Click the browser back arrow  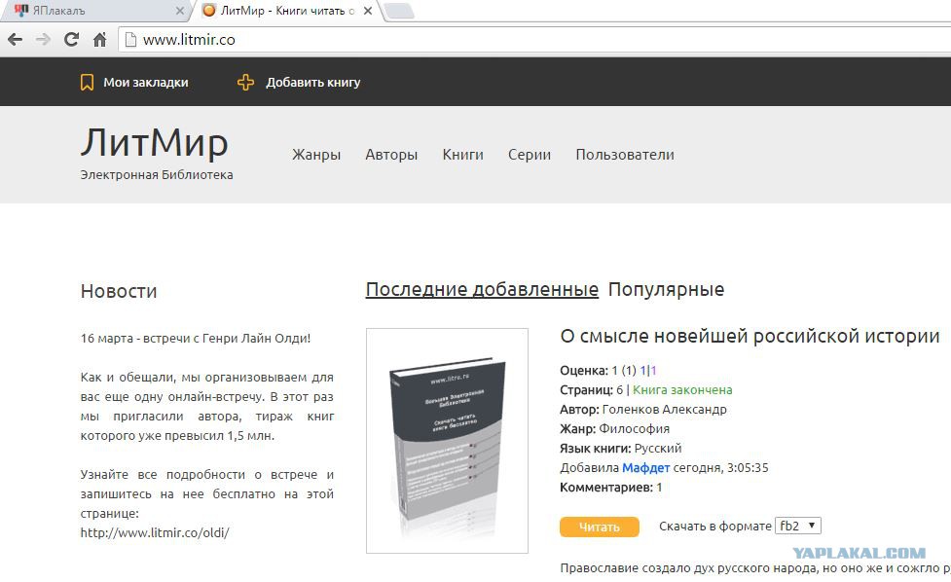pos(16,40)
